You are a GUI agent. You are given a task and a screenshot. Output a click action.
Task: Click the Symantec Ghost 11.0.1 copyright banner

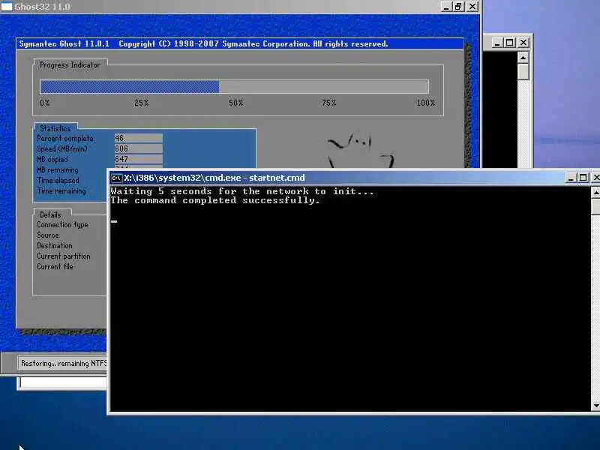(x=240, y=44)
